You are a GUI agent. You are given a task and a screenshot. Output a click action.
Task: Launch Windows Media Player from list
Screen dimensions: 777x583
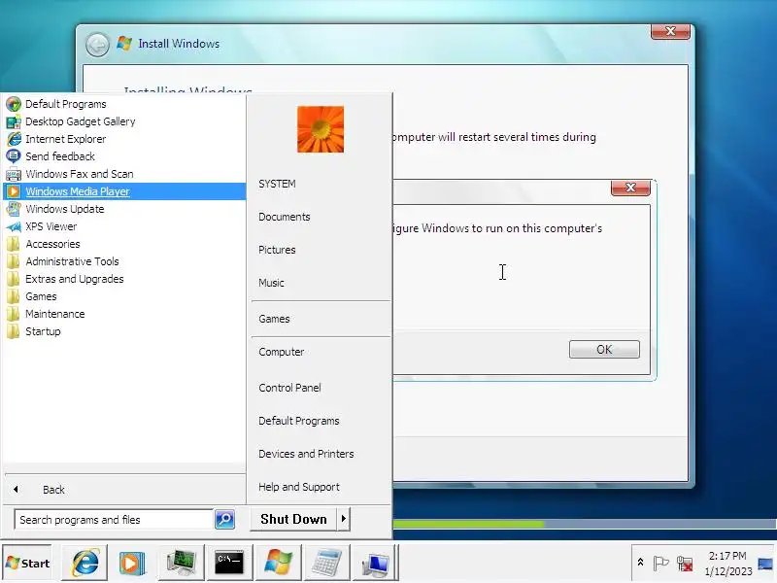point(124,191)
